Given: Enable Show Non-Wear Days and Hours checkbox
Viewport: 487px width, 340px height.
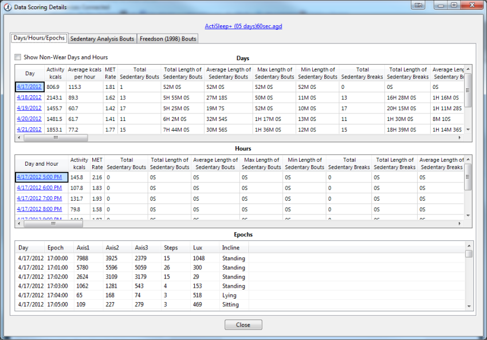Looking at the screenshot, I should (18, 57).
